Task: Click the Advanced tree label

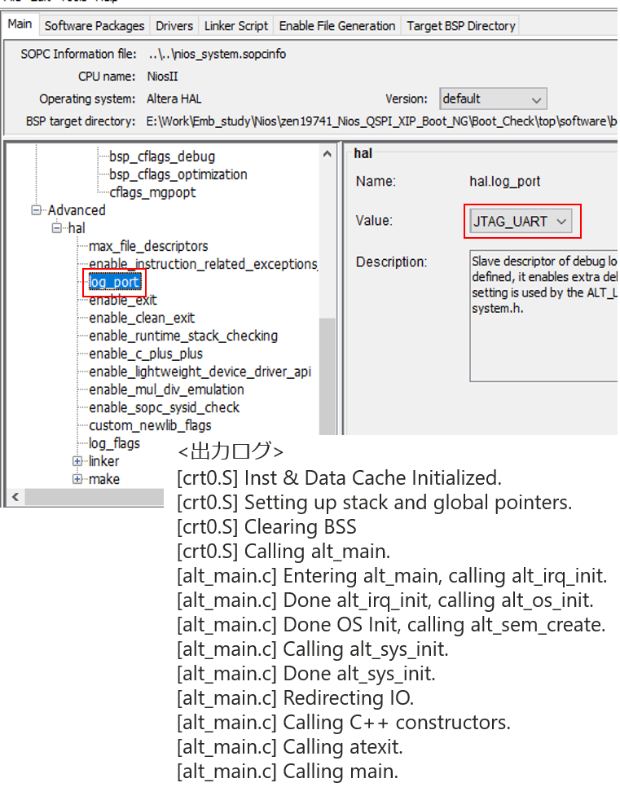Action: tap(77, 210)
